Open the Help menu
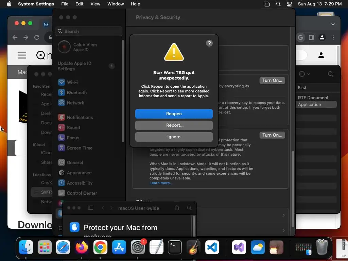This screenshot has width=348, height=261. point(135,4)
